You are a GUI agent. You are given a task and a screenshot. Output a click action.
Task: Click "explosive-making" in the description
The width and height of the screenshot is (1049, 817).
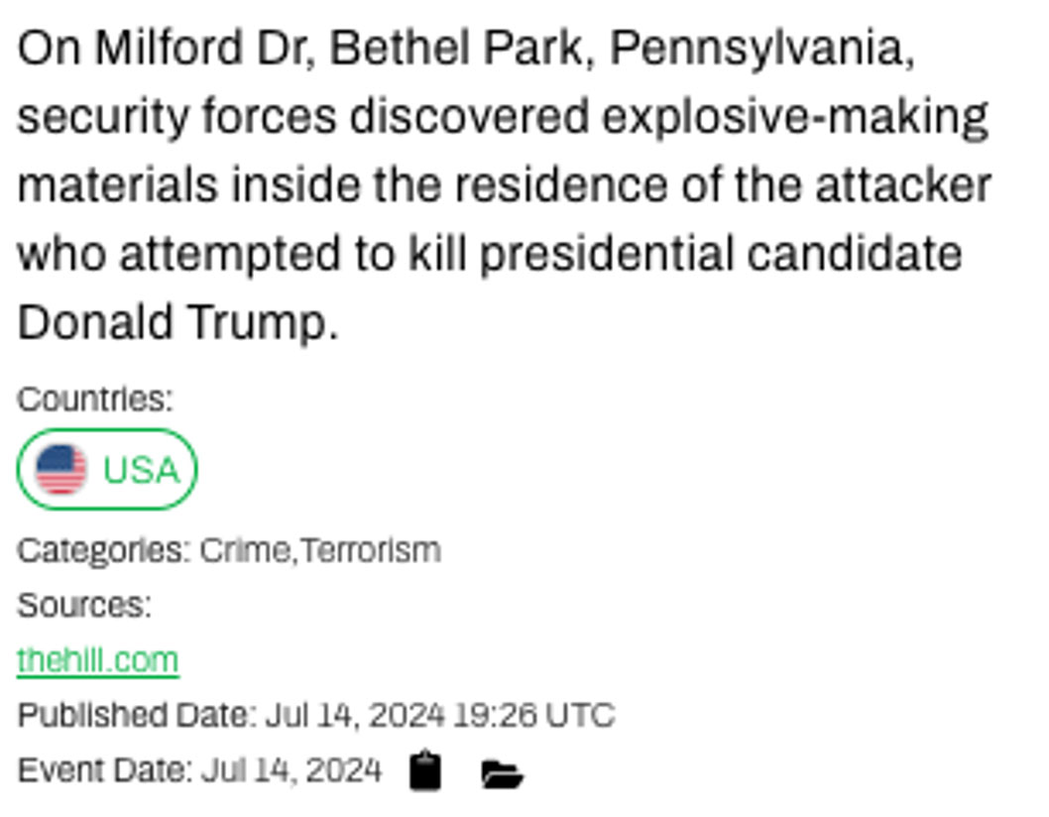[x=795, y=118]
